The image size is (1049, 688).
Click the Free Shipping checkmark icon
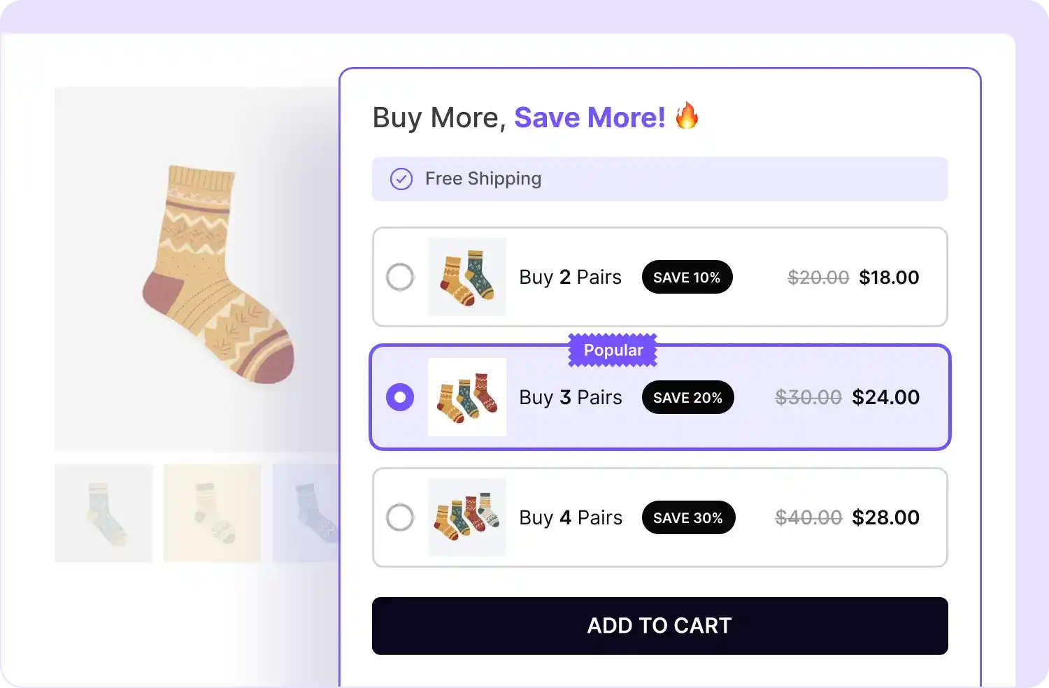click(401, 179)
